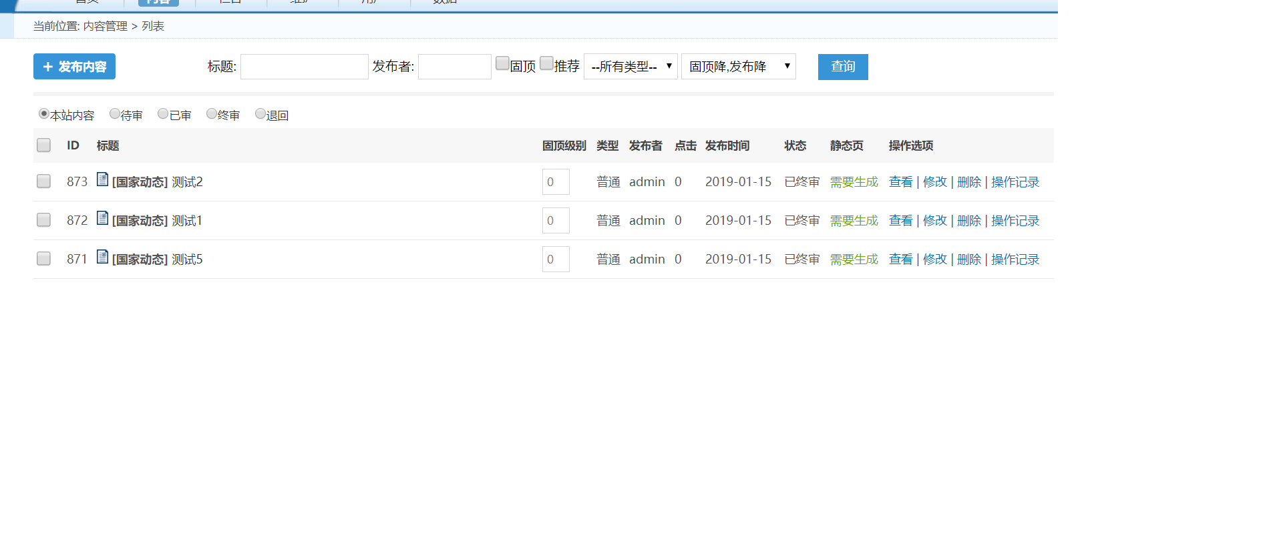1265x541 pixels.
Task: Select the 退回 radio option
Action: (x=260, y=114)
